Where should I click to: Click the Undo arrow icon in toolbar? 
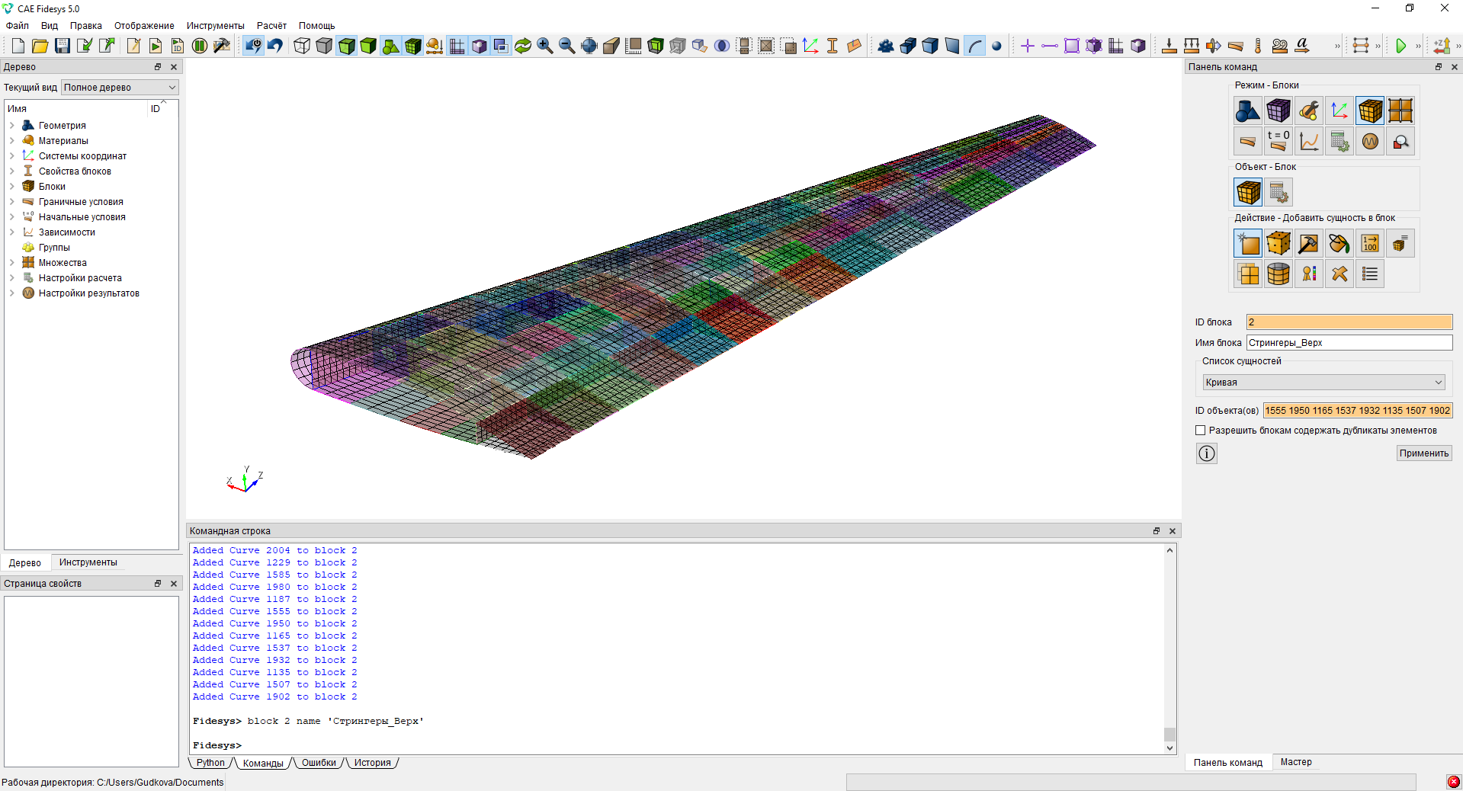point(275,46)
